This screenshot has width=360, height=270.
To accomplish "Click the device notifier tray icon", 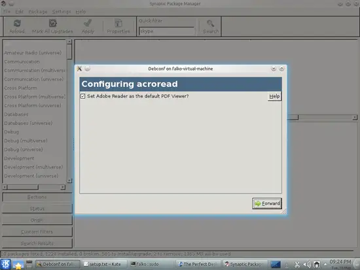I will point(317,265).
